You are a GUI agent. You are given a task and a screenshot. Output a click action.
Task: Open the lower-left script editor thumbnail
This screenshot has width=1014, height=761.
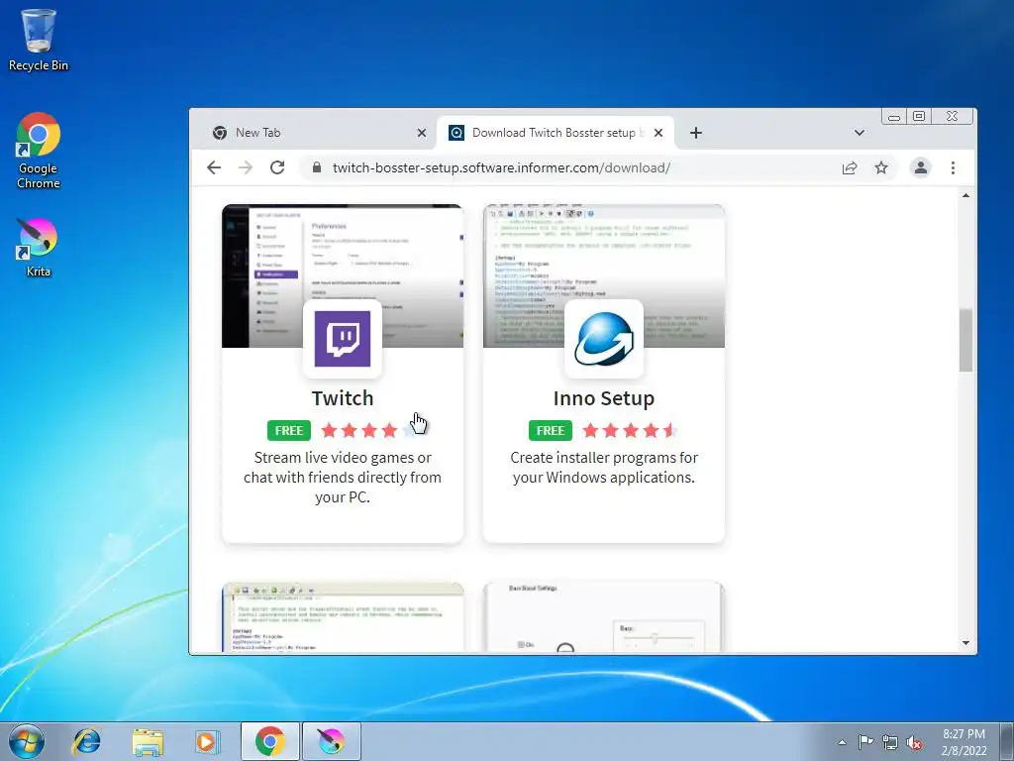click(x=342, y=616)
